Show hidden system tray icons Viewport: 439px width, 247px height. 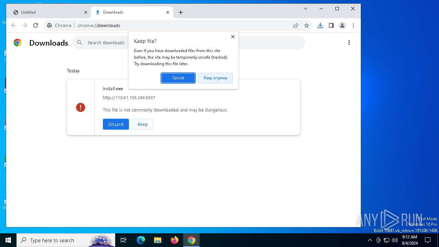click(370, 240)
